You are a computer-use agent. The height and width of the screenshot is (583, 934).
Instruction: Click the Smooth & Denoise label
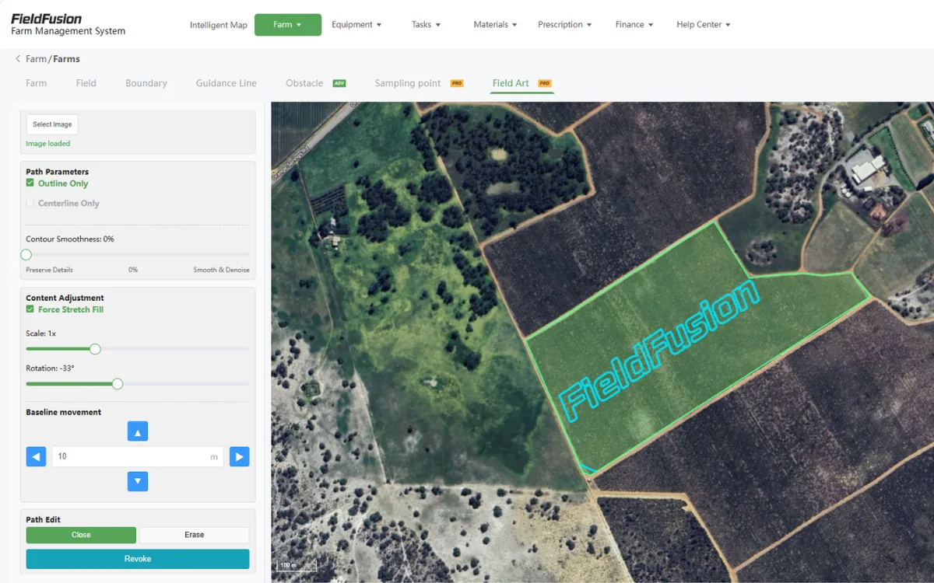pos(222,270)
